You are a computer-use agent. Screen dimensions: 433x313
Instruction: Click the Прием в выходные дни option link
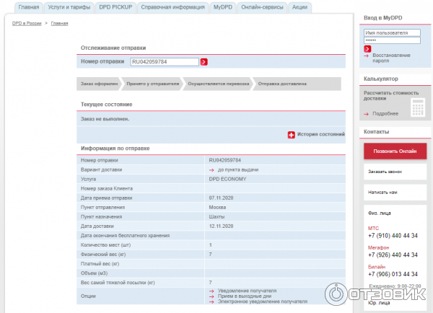pos(245,296)
